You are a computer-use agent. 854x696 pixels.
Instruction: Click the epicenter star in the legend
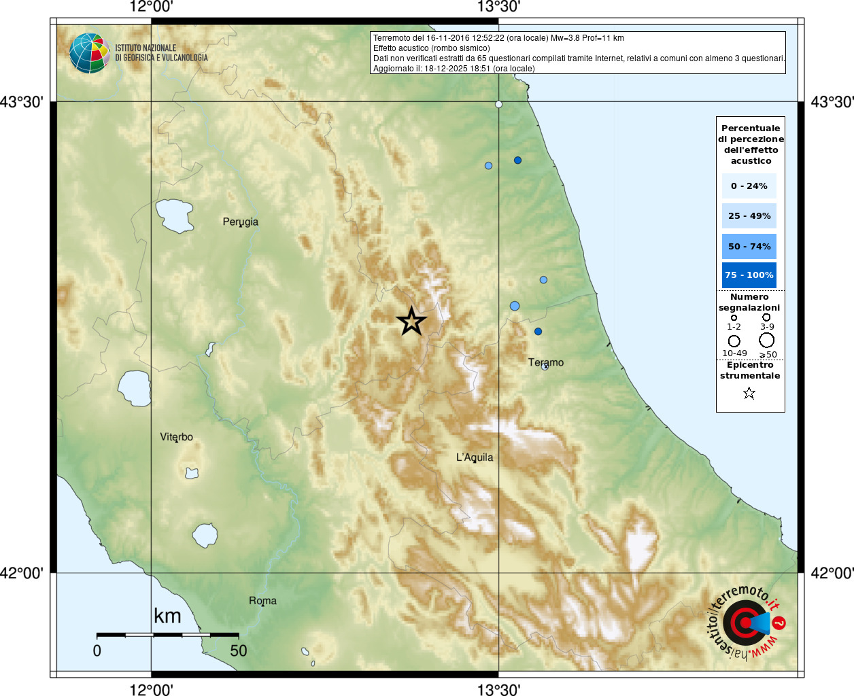coord(749,393)
